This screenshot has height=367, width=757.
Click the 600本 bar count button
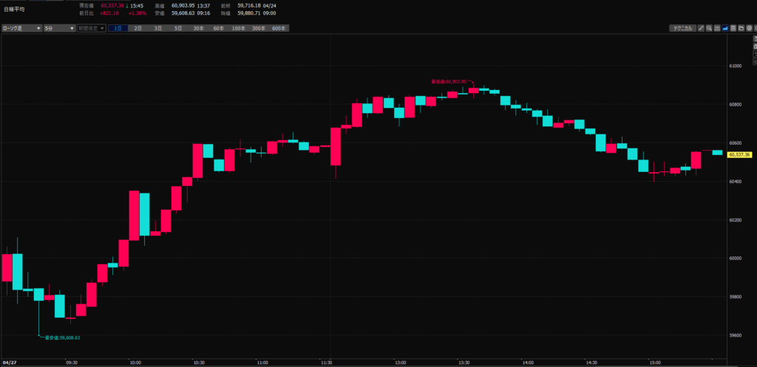[x=278, y=28]
